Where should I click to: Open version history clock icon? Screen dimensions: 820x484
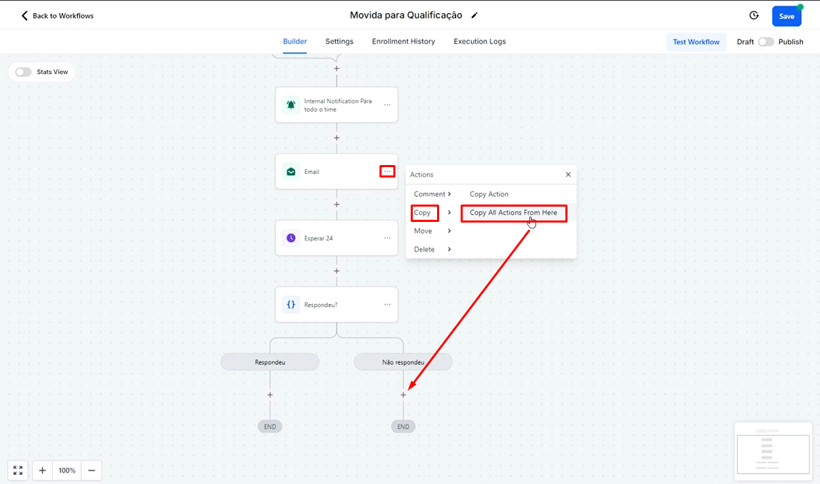754,15
